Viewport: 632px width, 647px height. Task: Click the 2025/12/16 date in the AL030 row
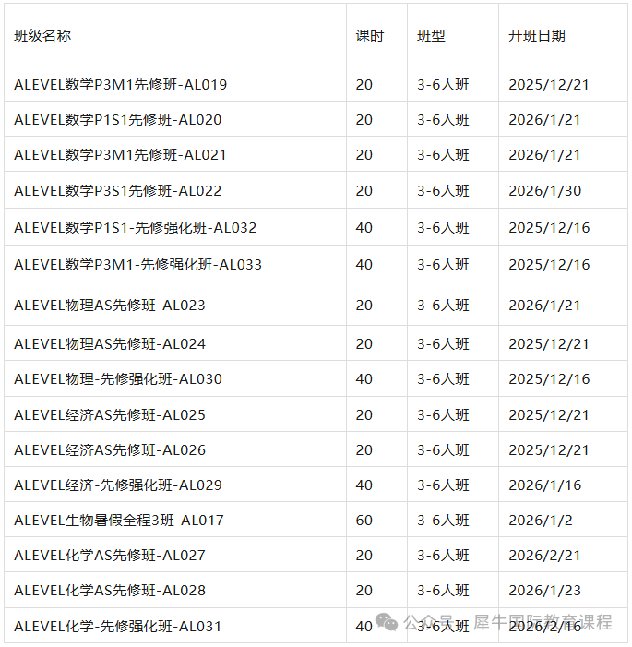point(549,378)
